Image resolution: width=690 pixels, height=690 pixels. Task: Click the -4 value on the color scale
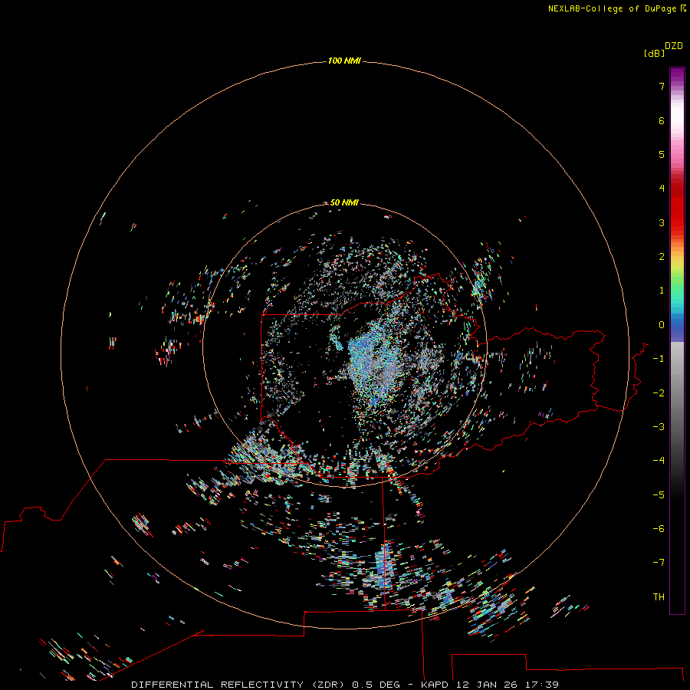(659, 461)
